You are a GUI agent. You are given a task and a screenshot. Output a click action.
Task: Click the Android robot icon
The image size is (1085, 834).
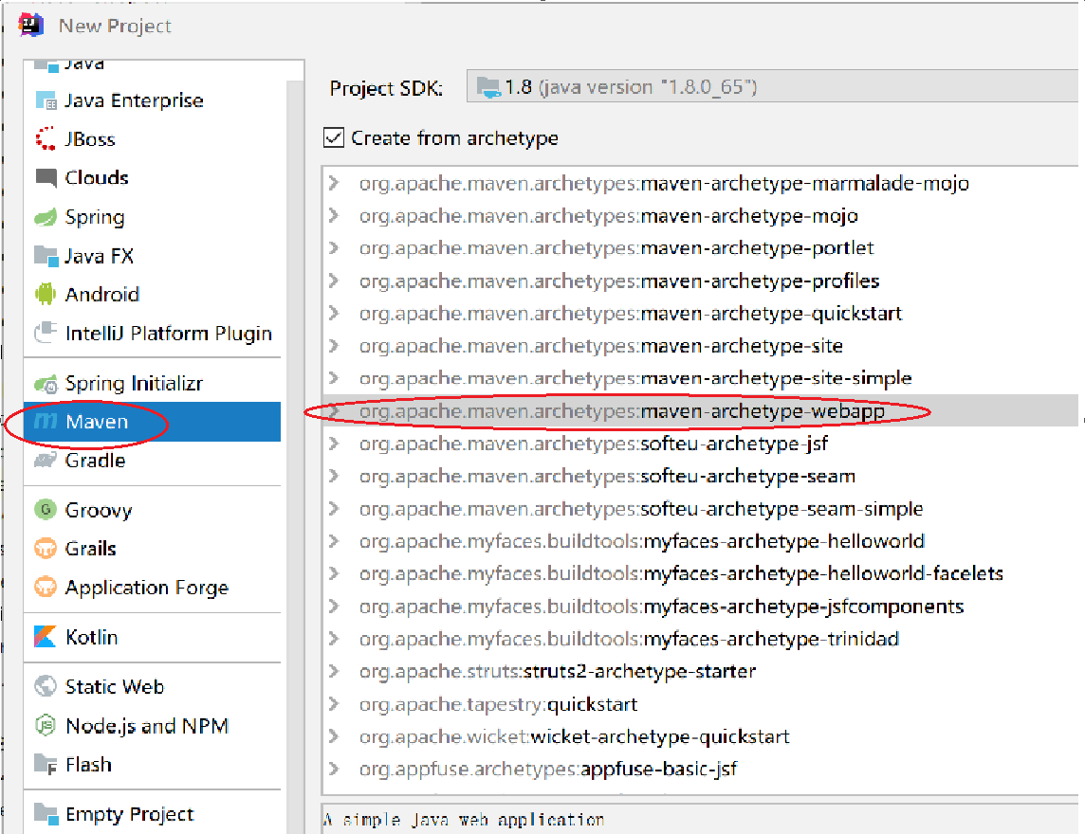[x=46, y=294]
